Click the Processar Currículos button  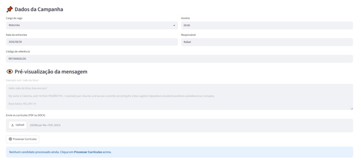[x=22, y=139]
